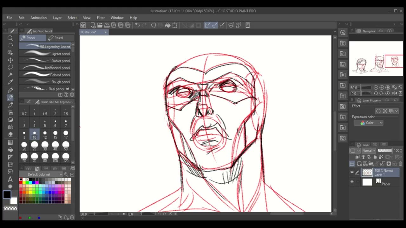Toggle lock on Layer 1
The height and width of the screenshot is (228, 406).
point(375,157)
